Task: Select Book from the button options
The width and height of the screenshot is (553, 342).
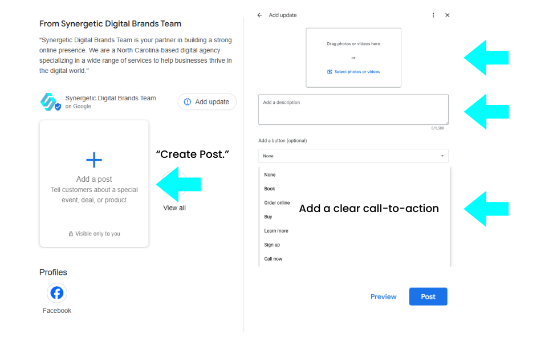Action: point(270,189)
